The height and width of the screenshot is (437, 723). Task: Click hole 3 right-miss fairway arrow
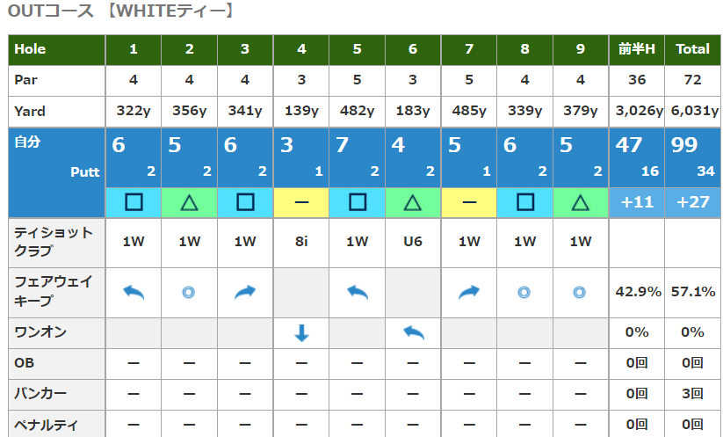coord(245,293)
